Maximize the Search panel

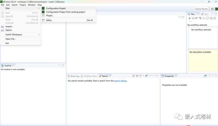point(157,76)
